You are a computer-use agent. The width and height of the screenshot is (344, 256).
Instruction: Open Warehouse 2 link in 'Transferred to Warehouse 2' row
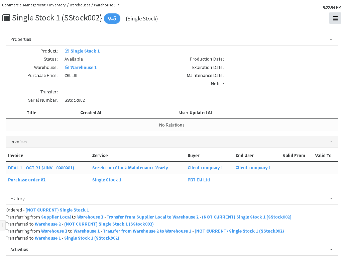[x=48, y=224]
